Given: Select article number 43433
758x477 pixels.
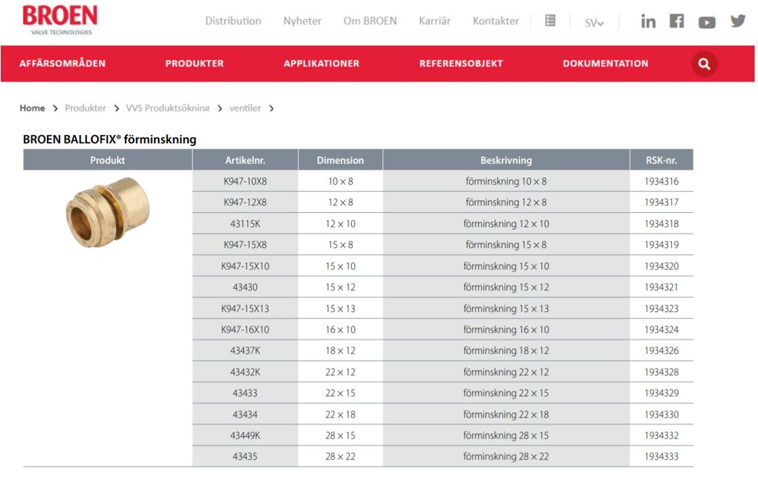Looking at the screenshot, I should [245, 393].
